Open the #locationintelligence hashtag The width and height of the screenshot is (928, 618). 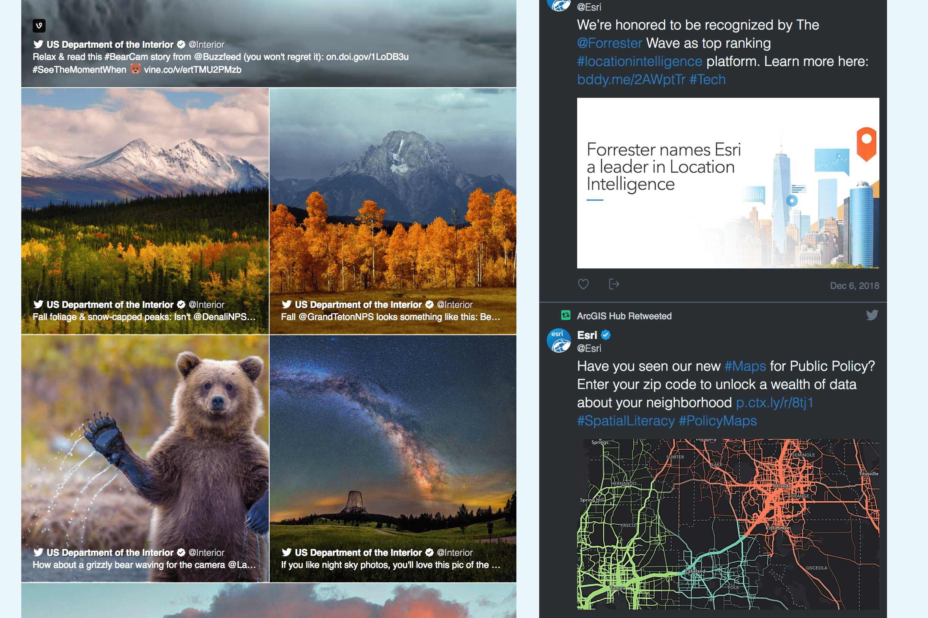coord(639,61)
